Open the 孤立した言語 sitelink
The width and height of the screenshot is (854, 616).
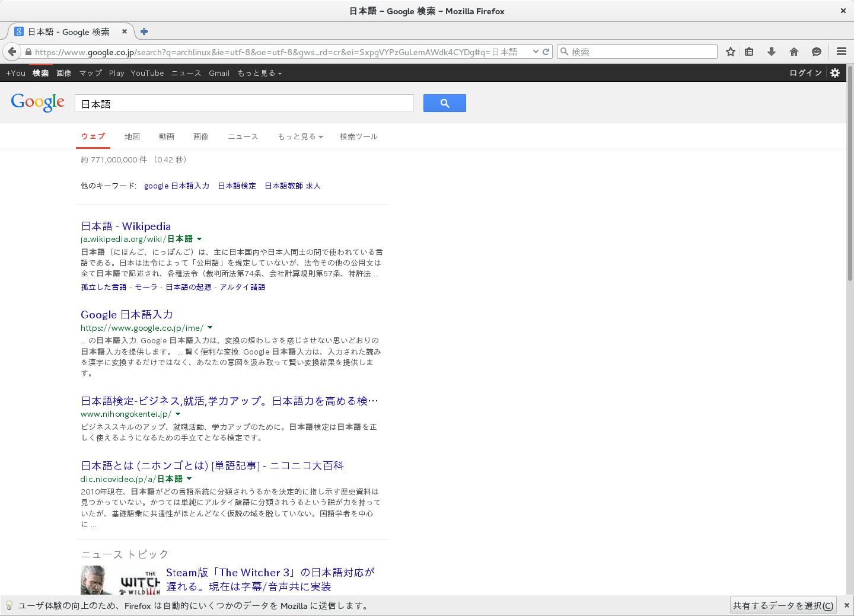pyautogui.click(x=104, y=287)
